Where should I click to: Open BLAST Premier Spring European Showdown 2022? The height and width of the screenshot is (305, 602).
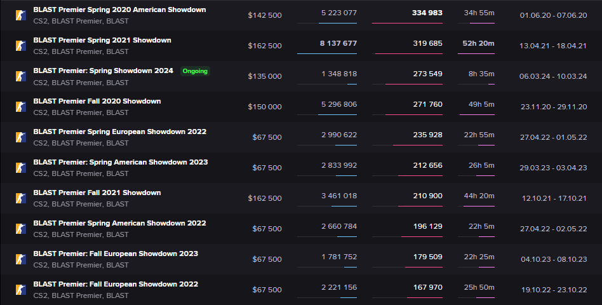[x=120, y=132]
